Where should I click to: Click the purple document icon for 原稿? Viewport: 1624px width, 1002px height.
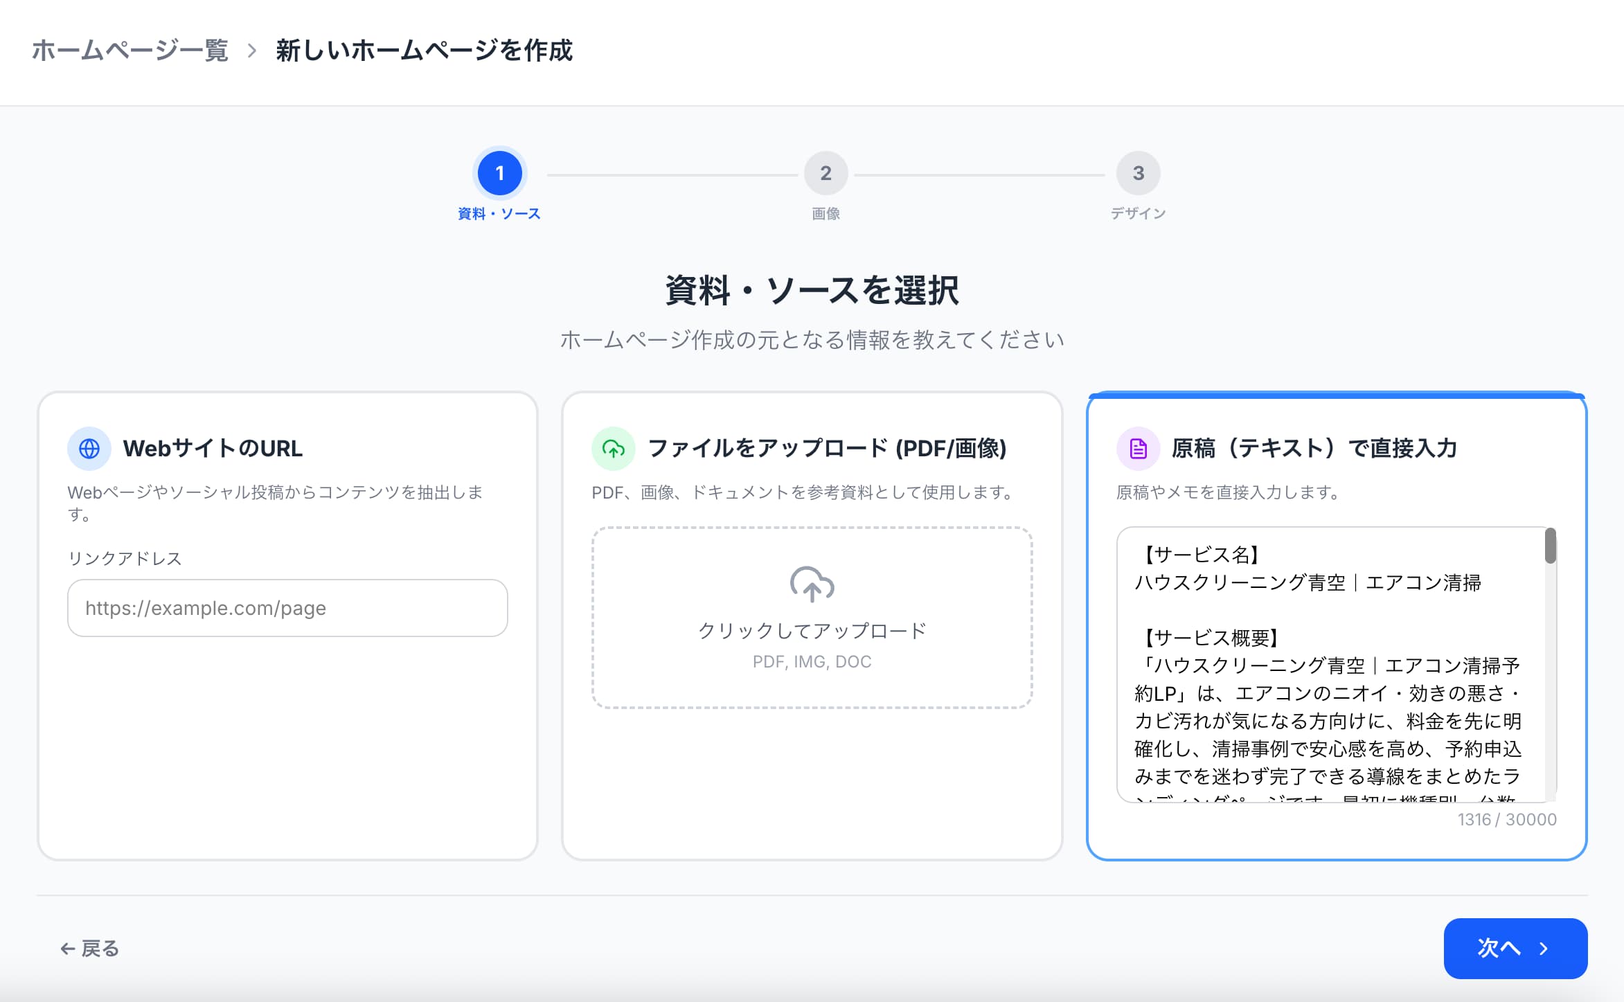click(1138, 449)
